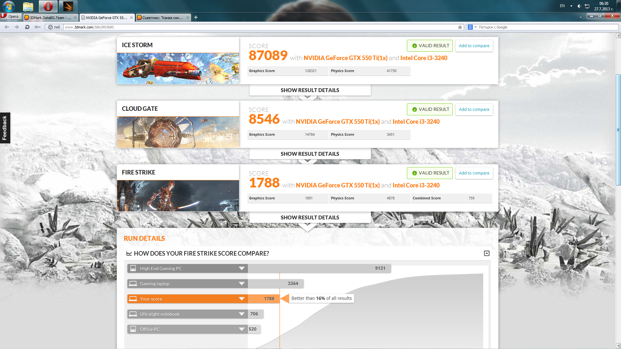Click the Your score 1788 orange bar

click(x=264, y=299)
